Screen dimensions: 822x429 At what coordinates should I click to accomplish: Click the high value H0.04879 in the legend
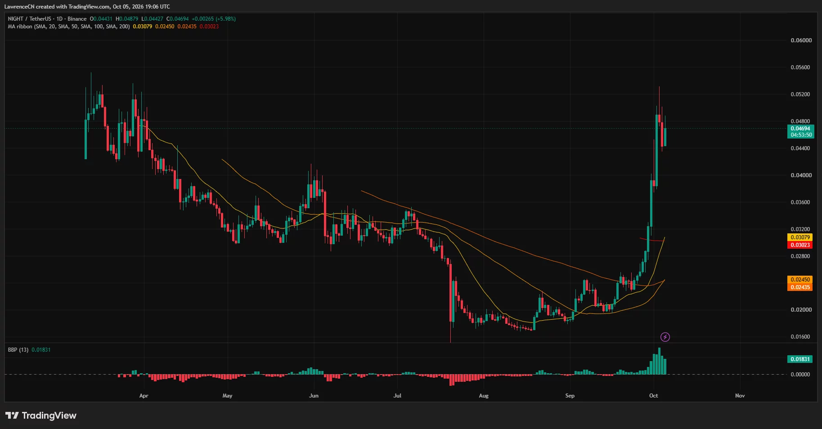click(x=127, y=19)
